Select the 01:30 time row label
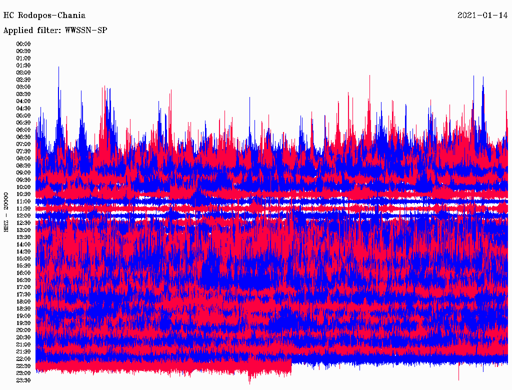 23,65
